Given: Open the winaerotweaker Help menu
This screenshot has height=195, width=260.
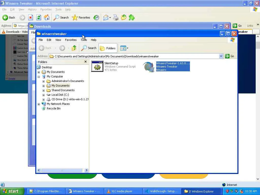Looking at the screenshot, I should (93, 40).
